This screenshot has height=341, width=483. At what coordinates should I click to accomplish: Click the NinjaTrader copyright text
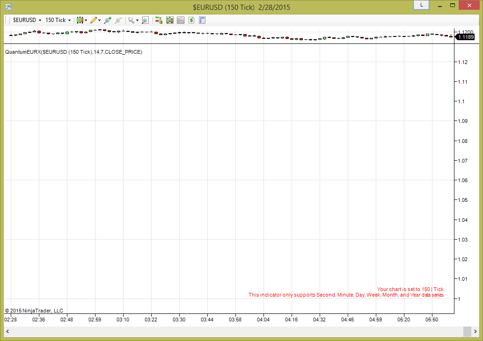coord(34,311)
